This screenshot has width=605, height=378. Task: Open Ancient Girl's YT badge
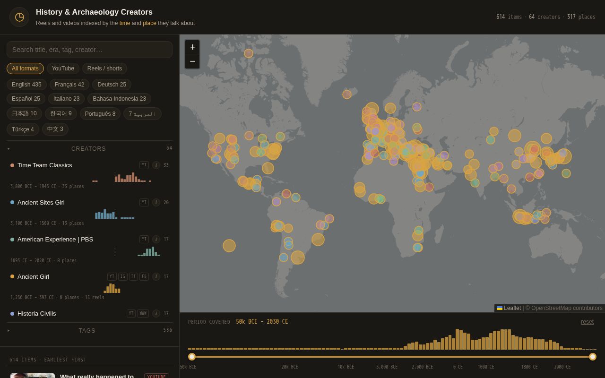pos(112,276)
